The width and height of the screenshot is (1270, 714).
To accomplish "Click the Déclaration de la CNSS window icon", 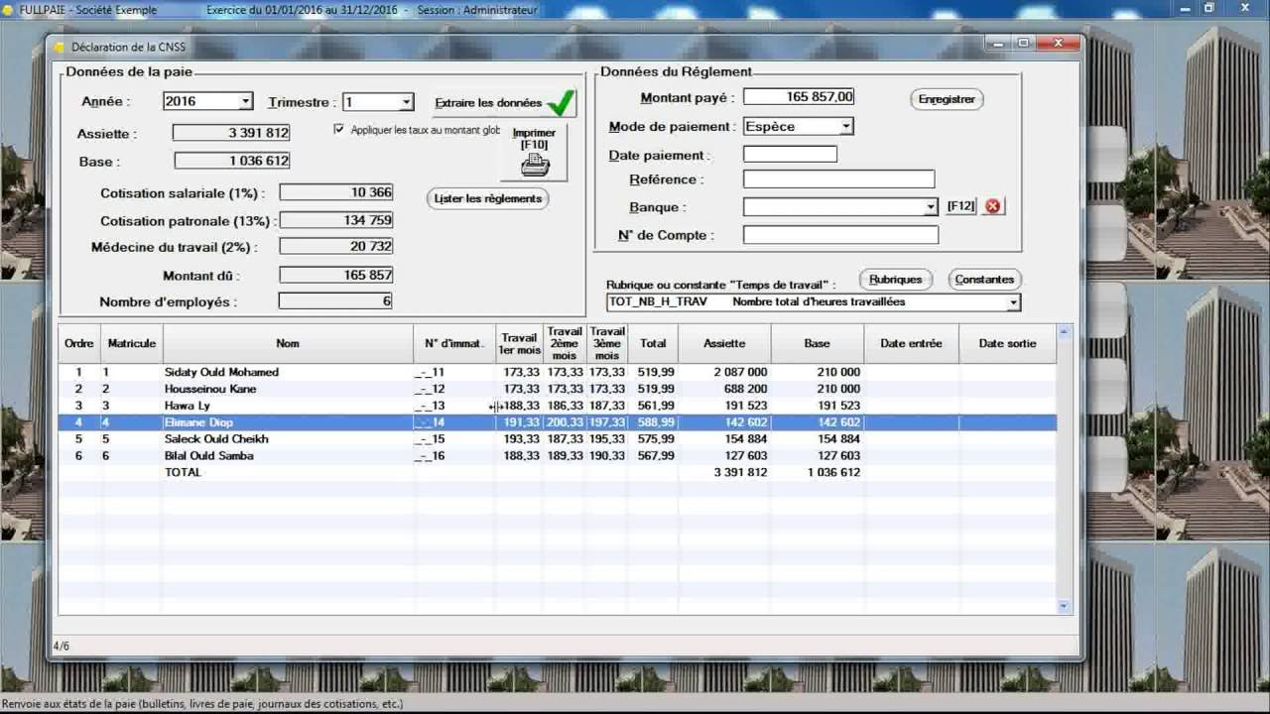I will 59,47.
